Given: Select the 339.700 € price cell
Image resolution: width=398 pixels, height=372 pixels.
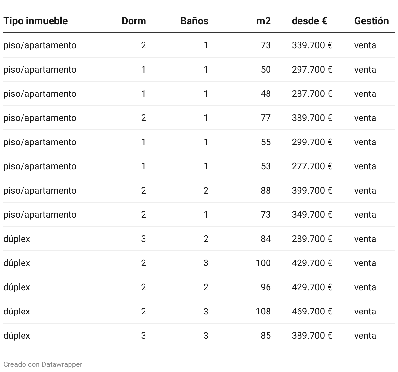Looking at the screenshot, I should tap(312, 45).
